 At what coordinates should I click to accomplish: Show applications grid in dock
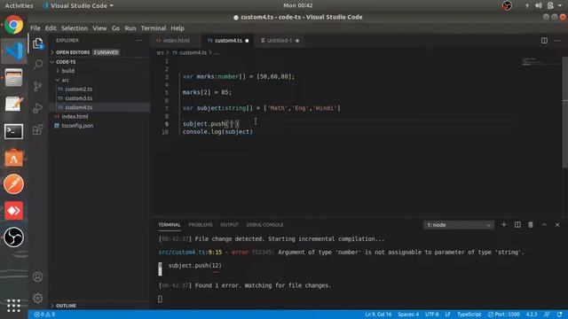[14, 306]
